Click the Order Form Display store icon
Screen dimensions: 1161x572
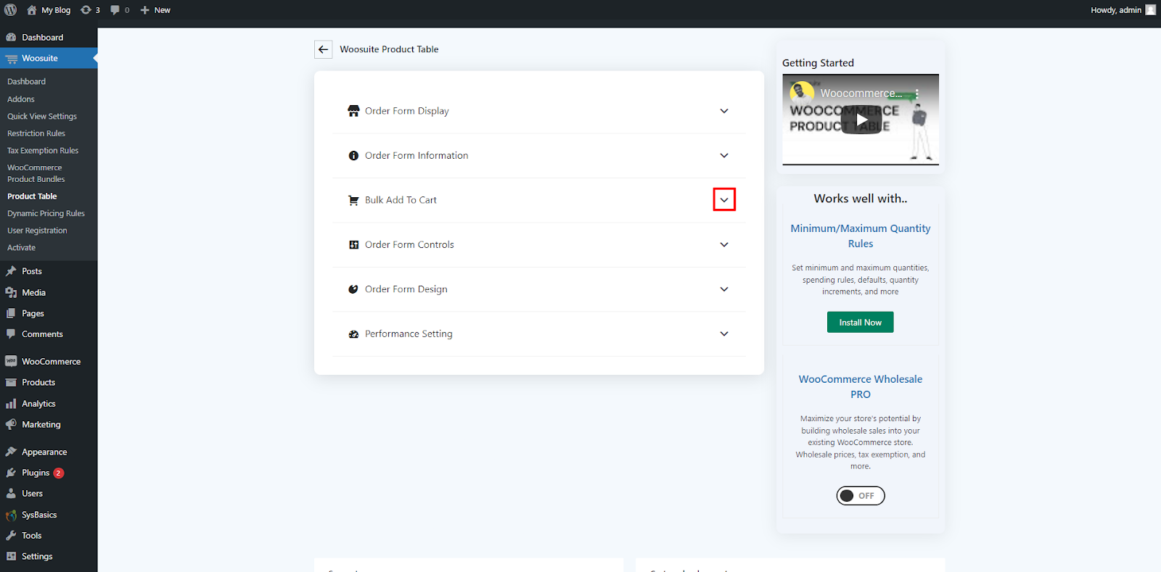353,111
